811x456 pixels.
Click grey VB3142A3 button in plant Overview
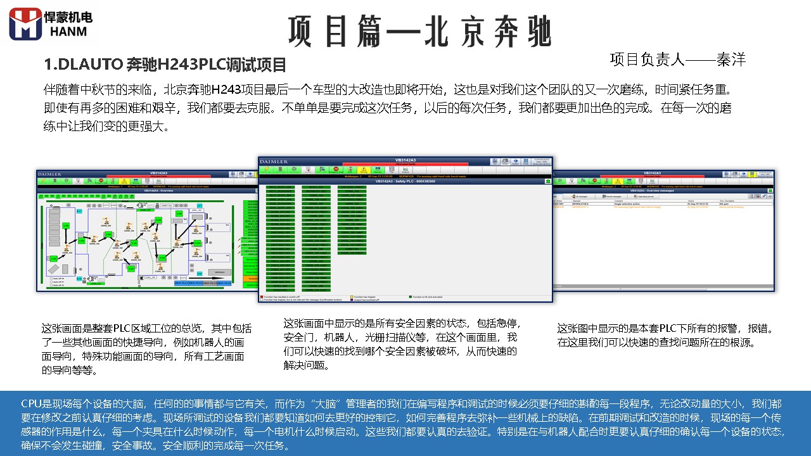click(x=220, y=272)
